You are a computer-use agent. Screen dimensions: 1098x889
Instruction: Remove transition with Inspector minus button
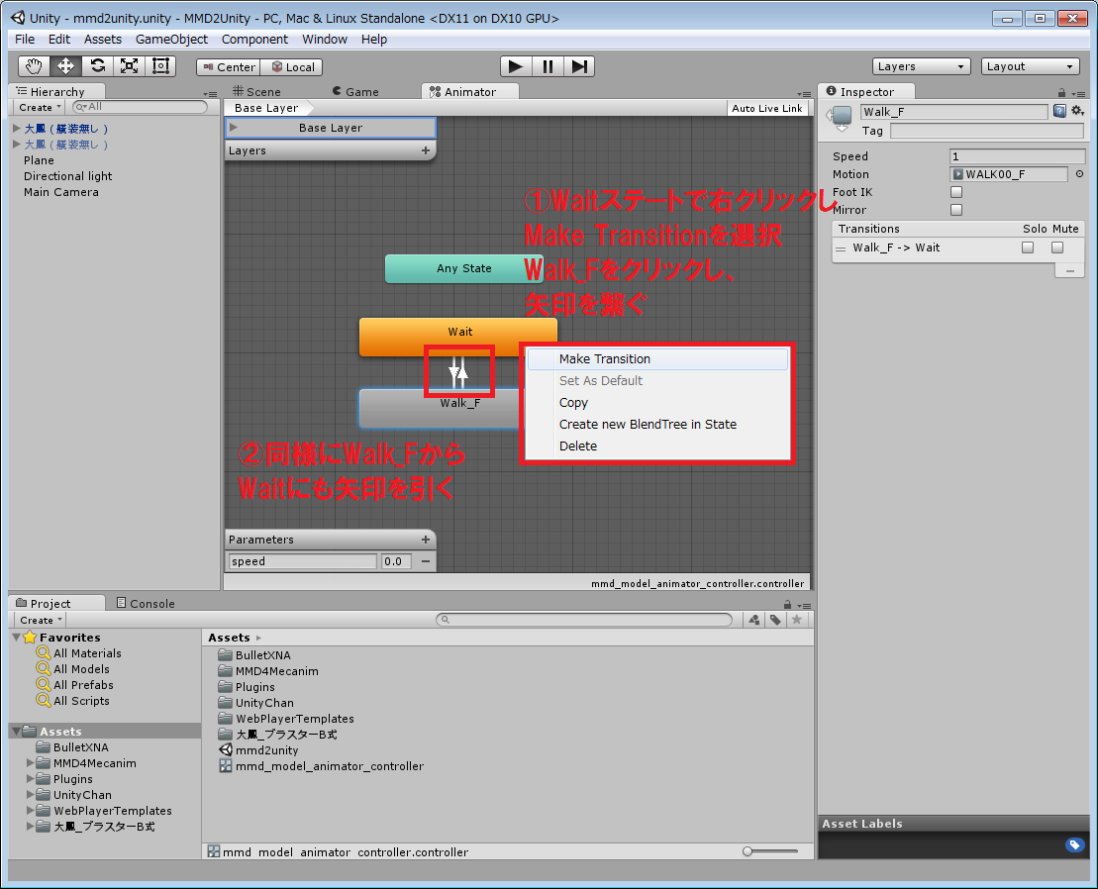(1069, 270)
